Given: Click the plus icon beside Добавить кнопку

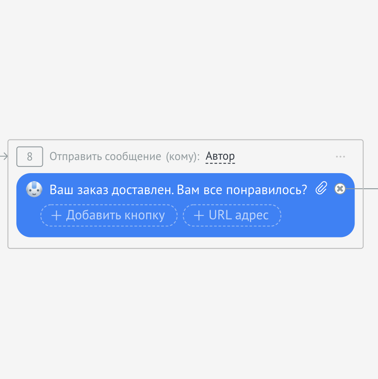Looking at the screenshot, I should coord(56,216).
